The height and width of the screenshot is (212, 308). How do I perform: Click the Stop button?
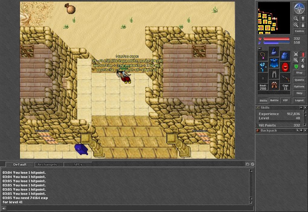coord(299,73)
